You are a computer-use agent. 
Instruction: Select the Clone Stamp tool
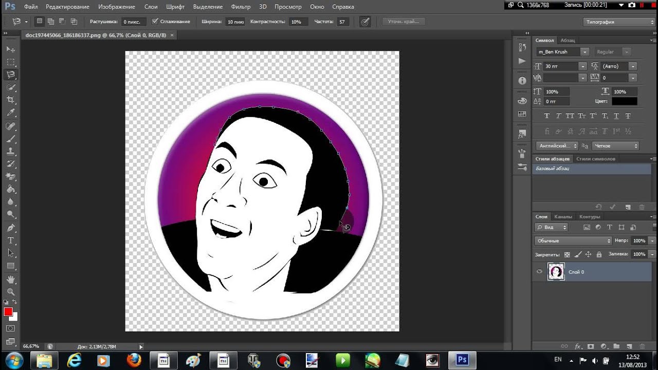(11, 152)
